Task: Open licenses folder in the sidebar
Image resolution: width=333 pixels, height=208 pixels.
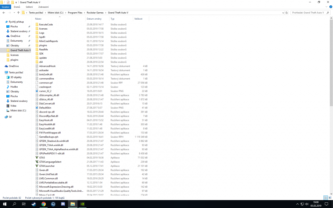Action: pos(14,55)
